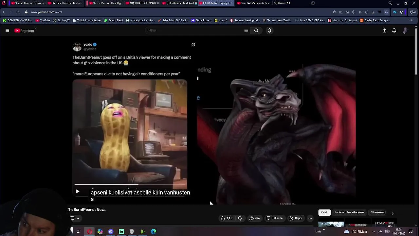Open the YouTube bookmark in bookmarks bar
This screenshot has width=419, height=236.
(43, 20)
